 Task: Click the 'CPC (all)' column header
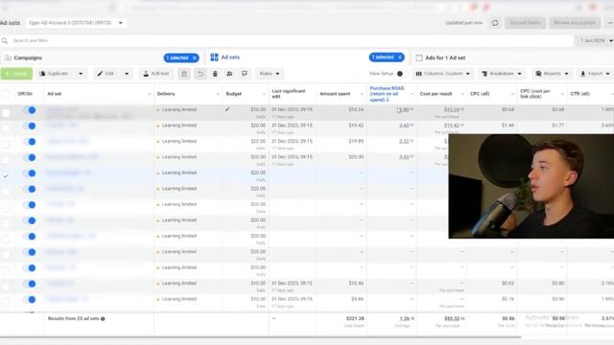pos(480,94)
